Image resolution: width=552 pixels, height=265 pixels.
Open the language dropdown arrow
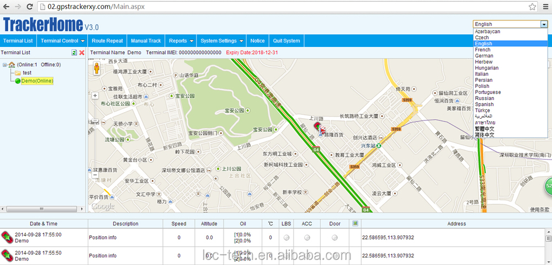point(544,24)
